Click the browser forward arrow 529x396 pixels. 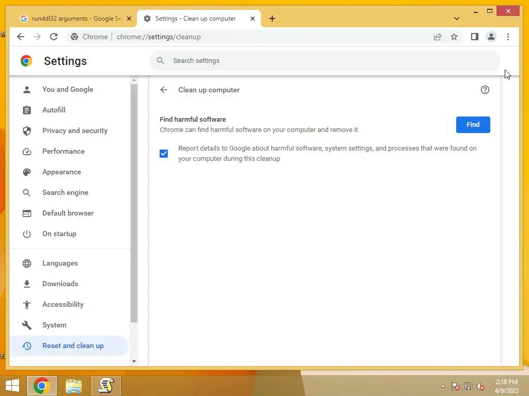tap(37, 37)
